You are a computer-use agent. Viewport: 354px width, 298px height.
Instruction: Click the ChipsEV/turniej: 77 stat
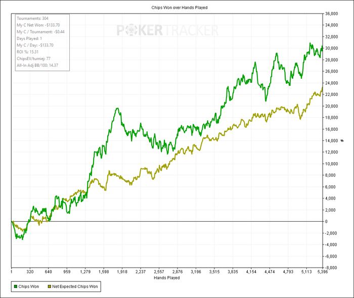pyautogui.click(x=33, y=59)
